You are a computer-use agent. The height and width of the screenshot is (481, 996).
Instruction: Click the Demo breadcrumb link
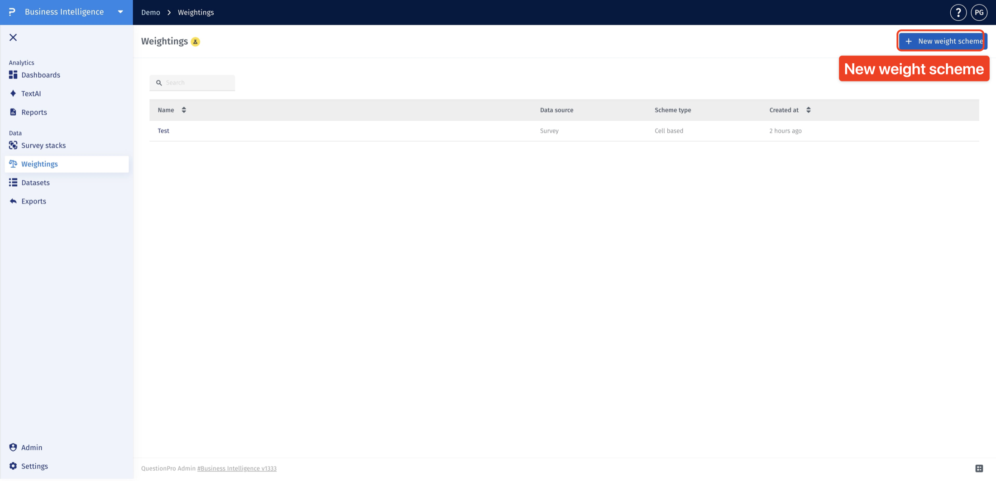tap(151, 12)
